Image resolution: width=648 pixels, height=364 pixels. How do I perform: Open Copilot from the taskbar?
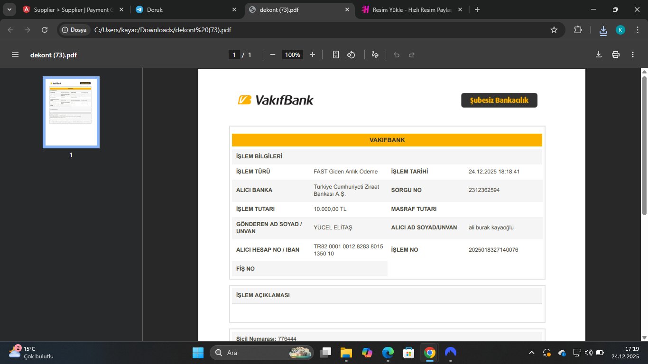click(x=367, y=353)
